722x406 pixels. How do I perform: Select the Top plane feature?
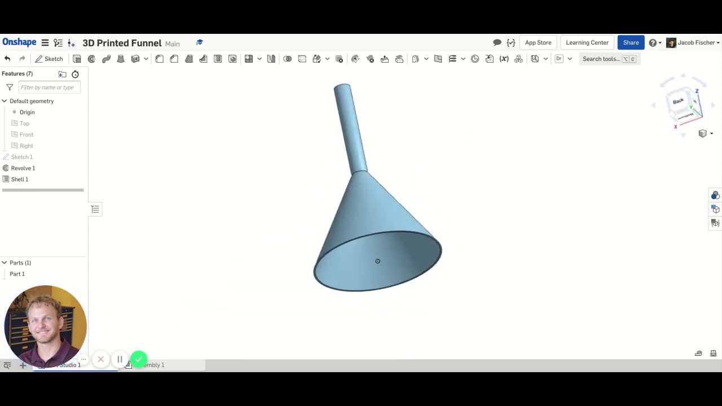24,123
